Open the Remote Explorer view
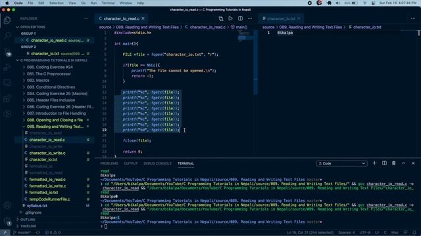 click(7, 83)
